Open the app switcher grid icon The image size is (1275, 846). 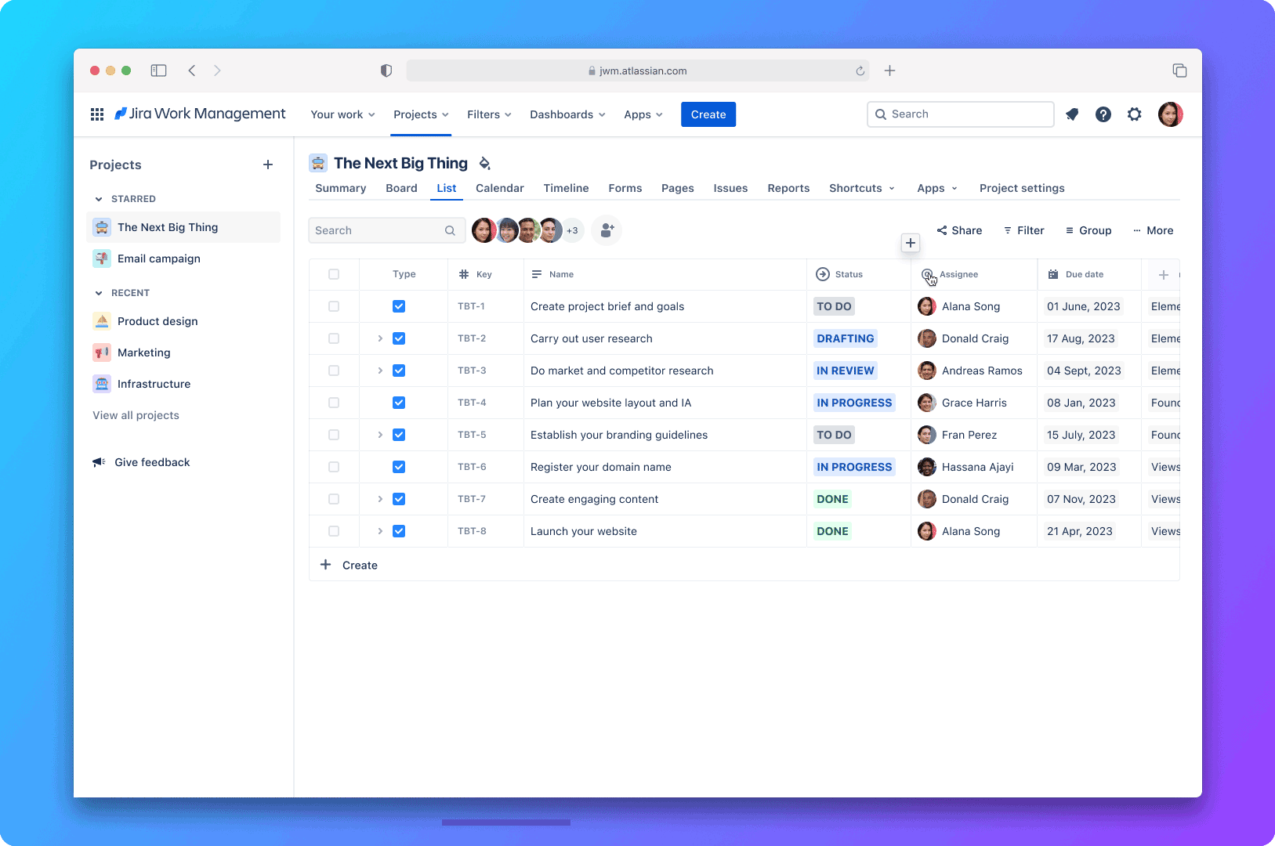[x=96, y=114]
